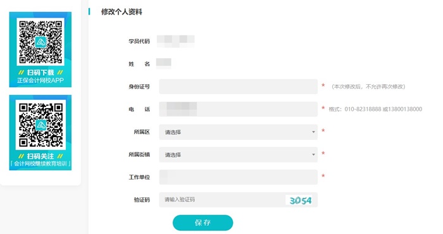The image size is (443, 234).
Task: Click the 正保会计网校APP banner text
Action: pos(41,80)
